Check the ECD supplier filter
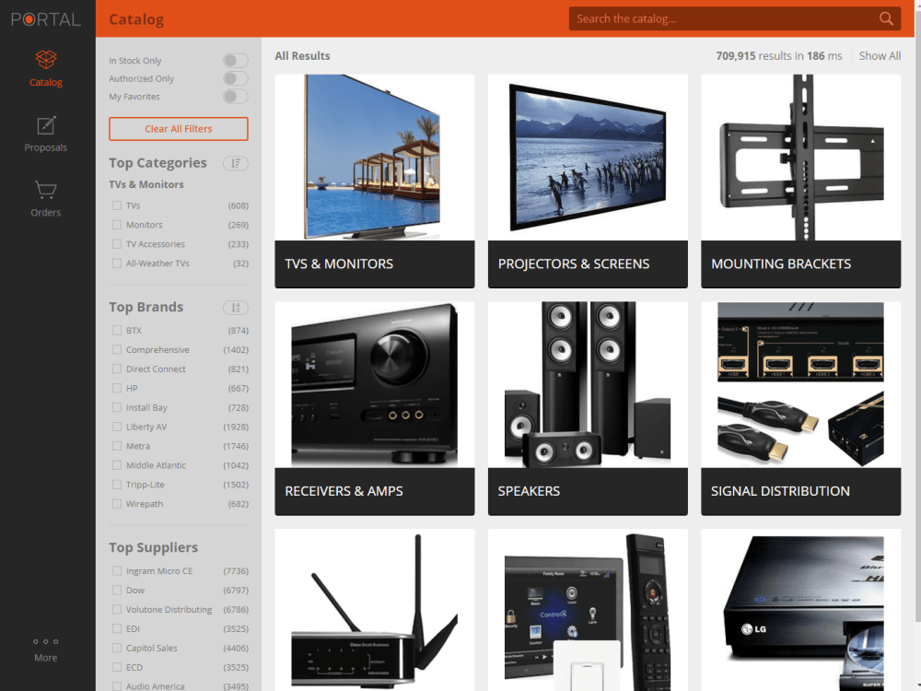The image size is (921, 691). tap(117, 667)
